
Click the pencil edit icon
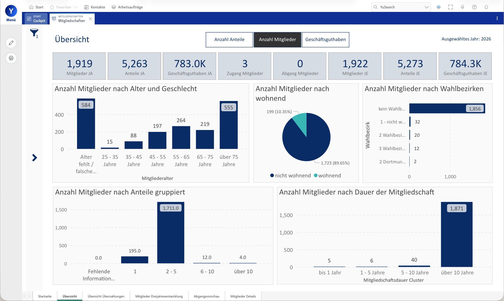(11, 43)
